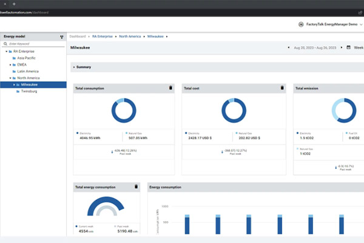Click the Natural Gas legend dot in Total cost

click(237, 133)
